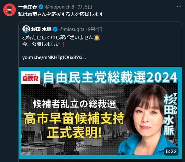Open the three-dot more options menu
The width and height of the screenshot is (185, 162).
pos(179,7)
